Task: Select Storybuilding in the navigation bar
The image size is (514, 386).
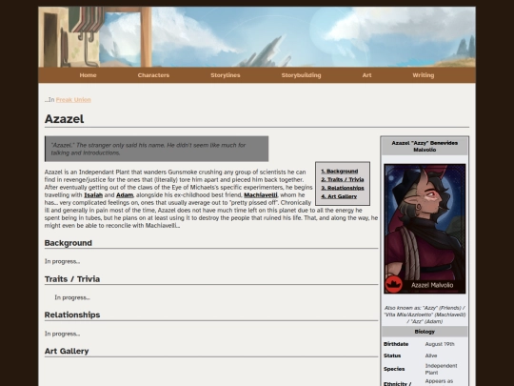Action: [x=301, y=75]
